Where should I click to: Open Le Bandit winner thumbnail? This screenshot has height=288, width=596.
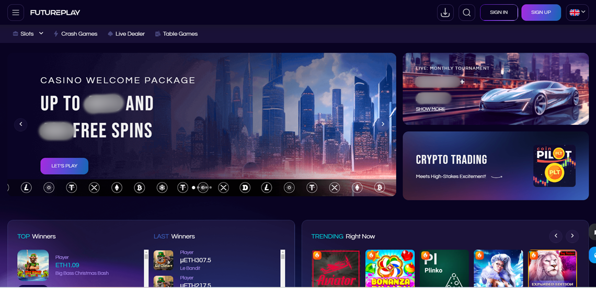(164, 260)
